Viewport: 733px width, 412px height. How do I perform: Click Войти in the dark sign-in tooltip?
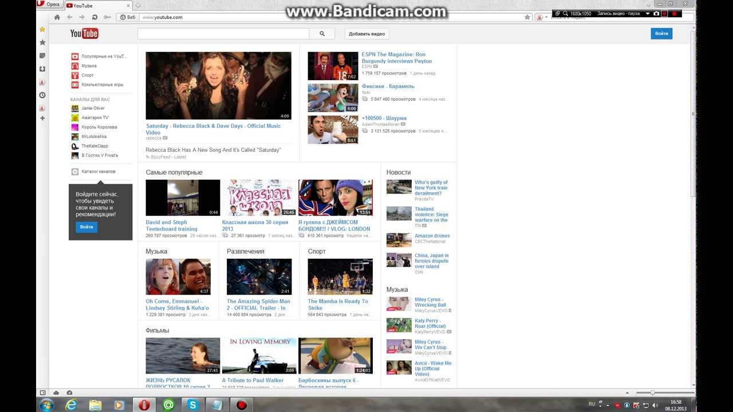click(x=86, y=227)
